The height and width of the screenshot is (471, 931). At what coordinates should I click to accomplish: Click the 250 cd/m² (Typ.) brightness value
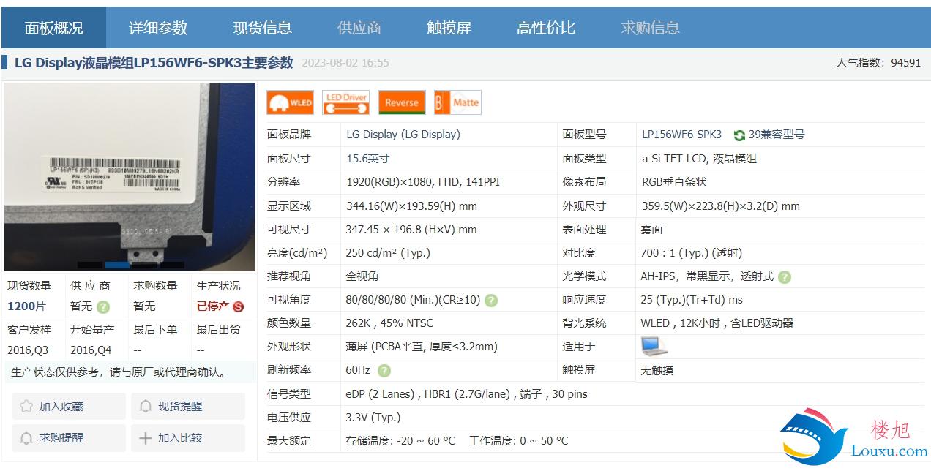(x=388, y=253)
